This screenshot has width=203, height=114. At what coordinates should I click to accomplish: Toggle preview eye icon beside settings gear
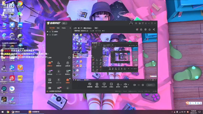139,85
